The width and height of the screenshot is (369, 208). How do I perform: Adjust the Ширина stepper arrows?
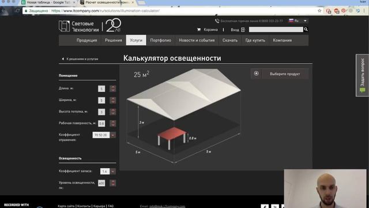[113, 100]
